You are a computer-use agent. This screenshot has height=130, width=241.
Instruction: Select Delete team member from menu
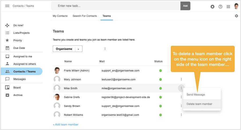pyautogui.click(x=199, y=104)
